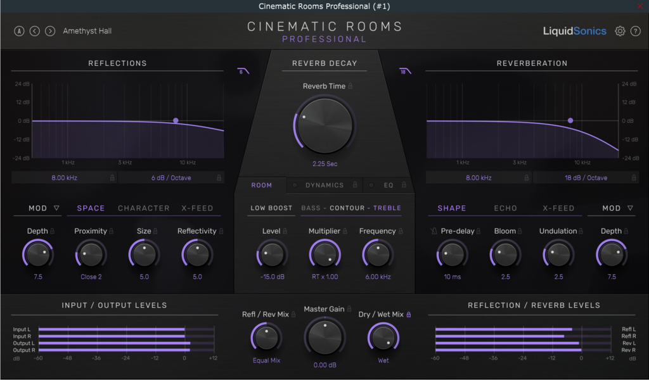Toggle the Pre-delay tempo sync icon
The image size is (649, 380).
434,231
